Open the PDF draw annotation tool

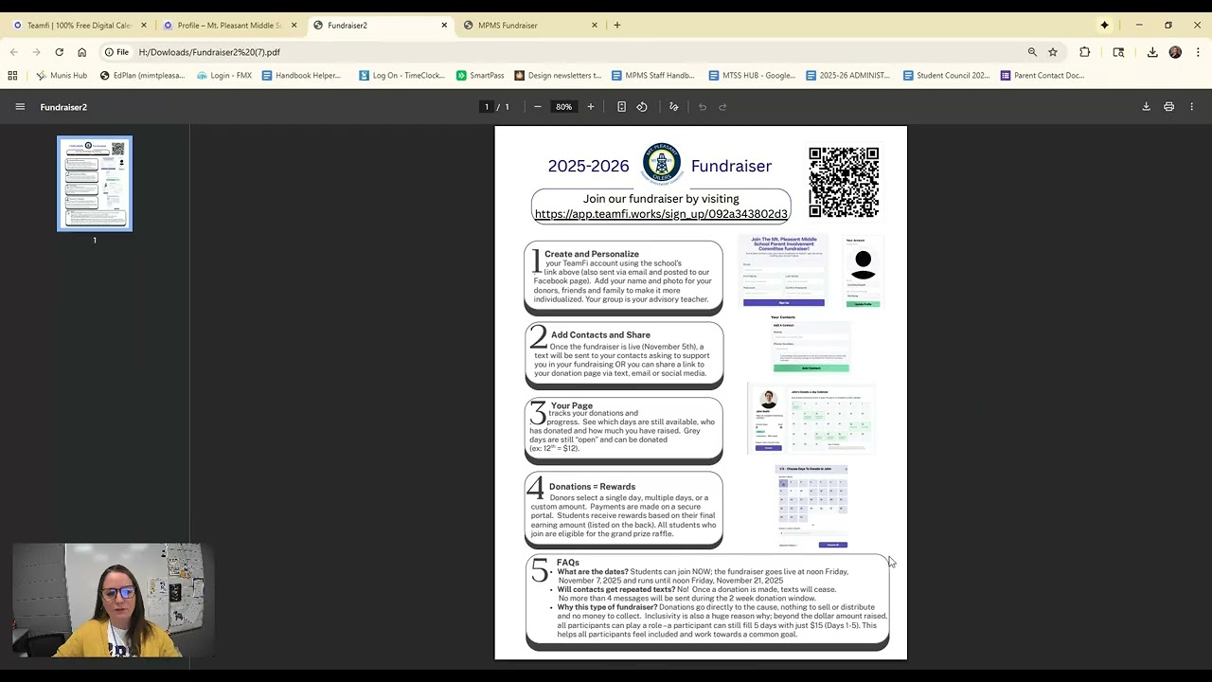click(x=673, y=107)
